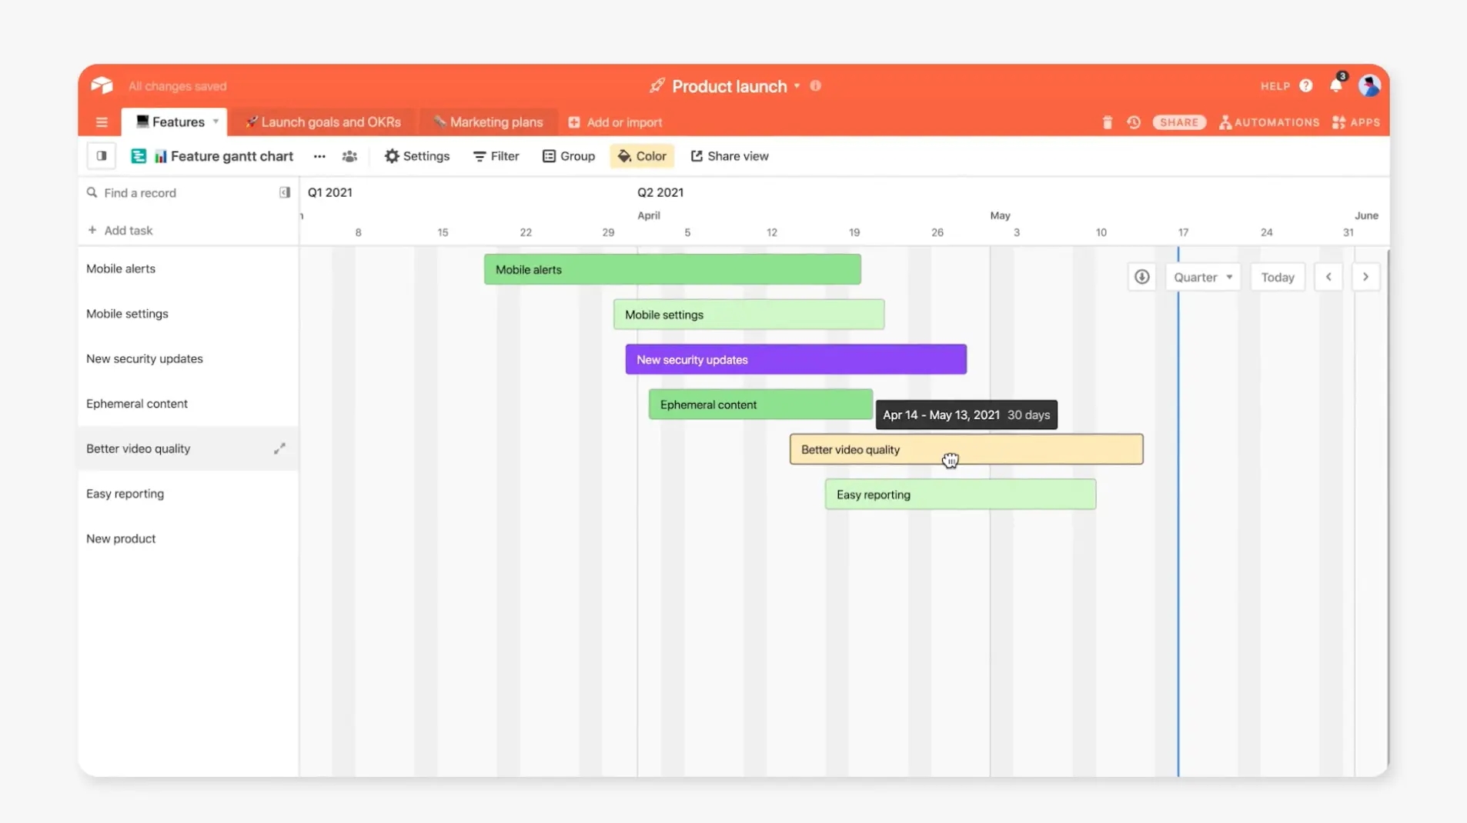Check notifications via the bell icon
The width and height of the screenshot is (1467, 823).
[1336, 86]
